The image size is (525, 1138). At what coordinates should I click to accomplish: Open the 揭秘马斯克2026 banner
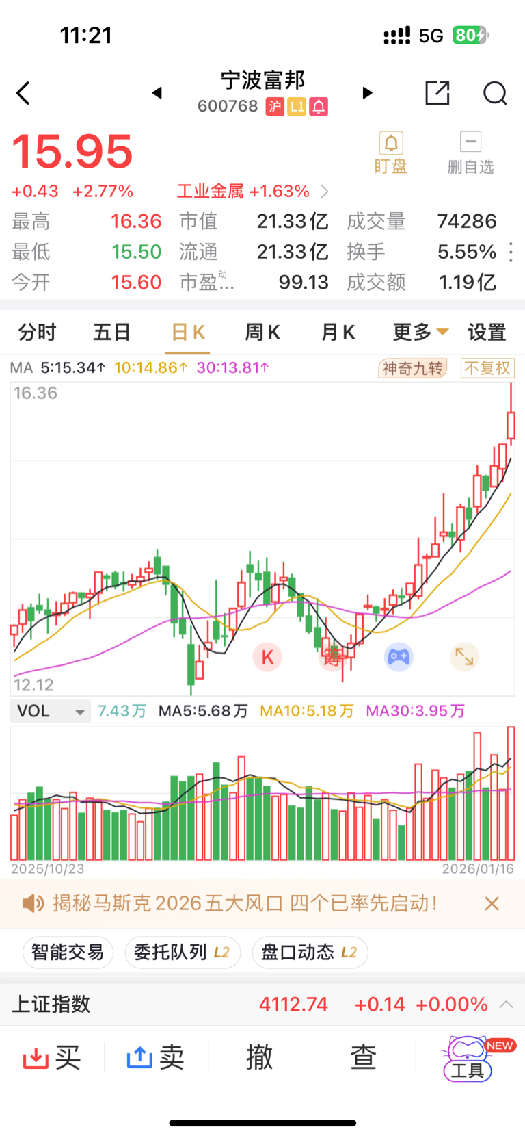245,904
